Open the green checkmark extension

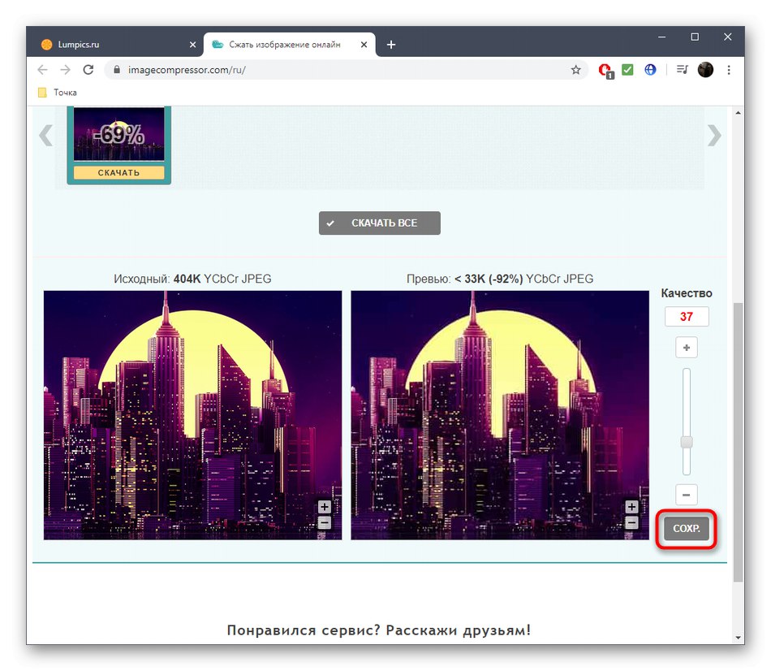(x=627, y=70)
